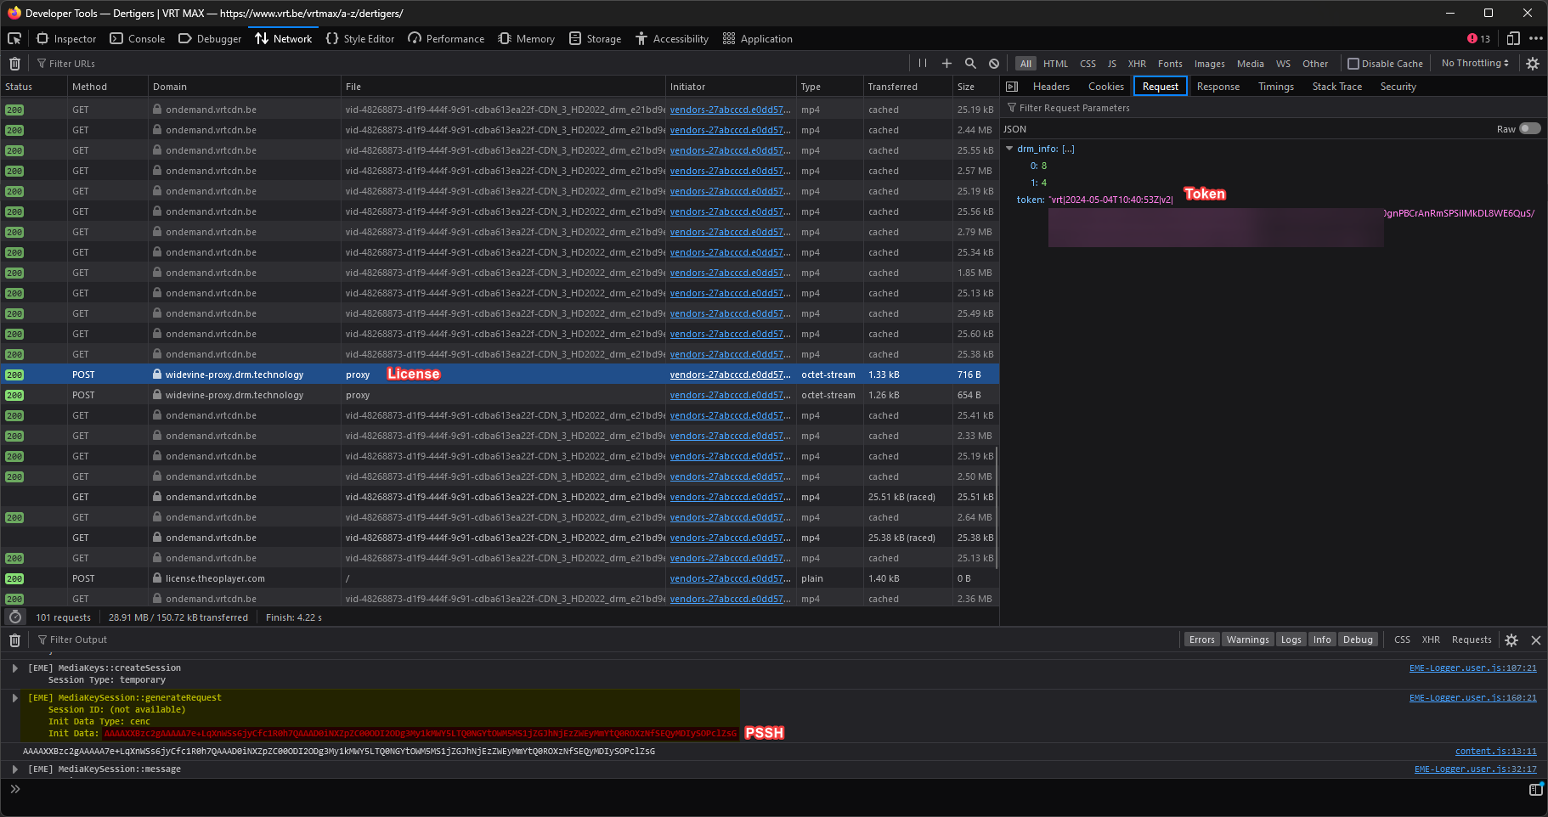Toggle the Errors console filter

point(1201,640)
